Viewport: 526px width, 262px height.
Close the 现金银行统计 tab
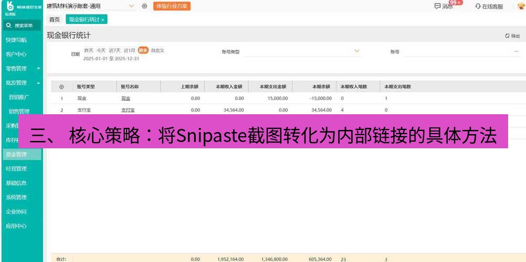tap(103, 20)
